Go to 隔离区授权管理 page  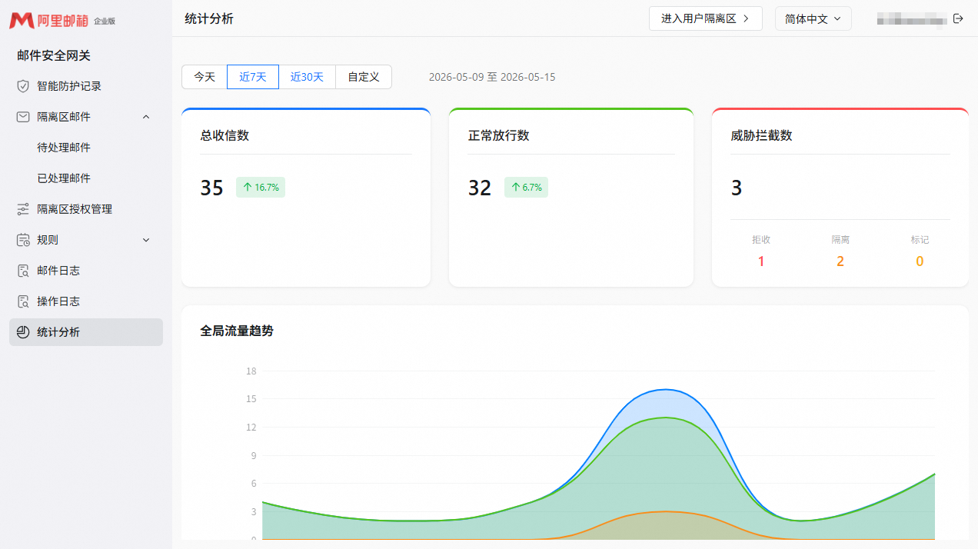(x=86, y=209)
